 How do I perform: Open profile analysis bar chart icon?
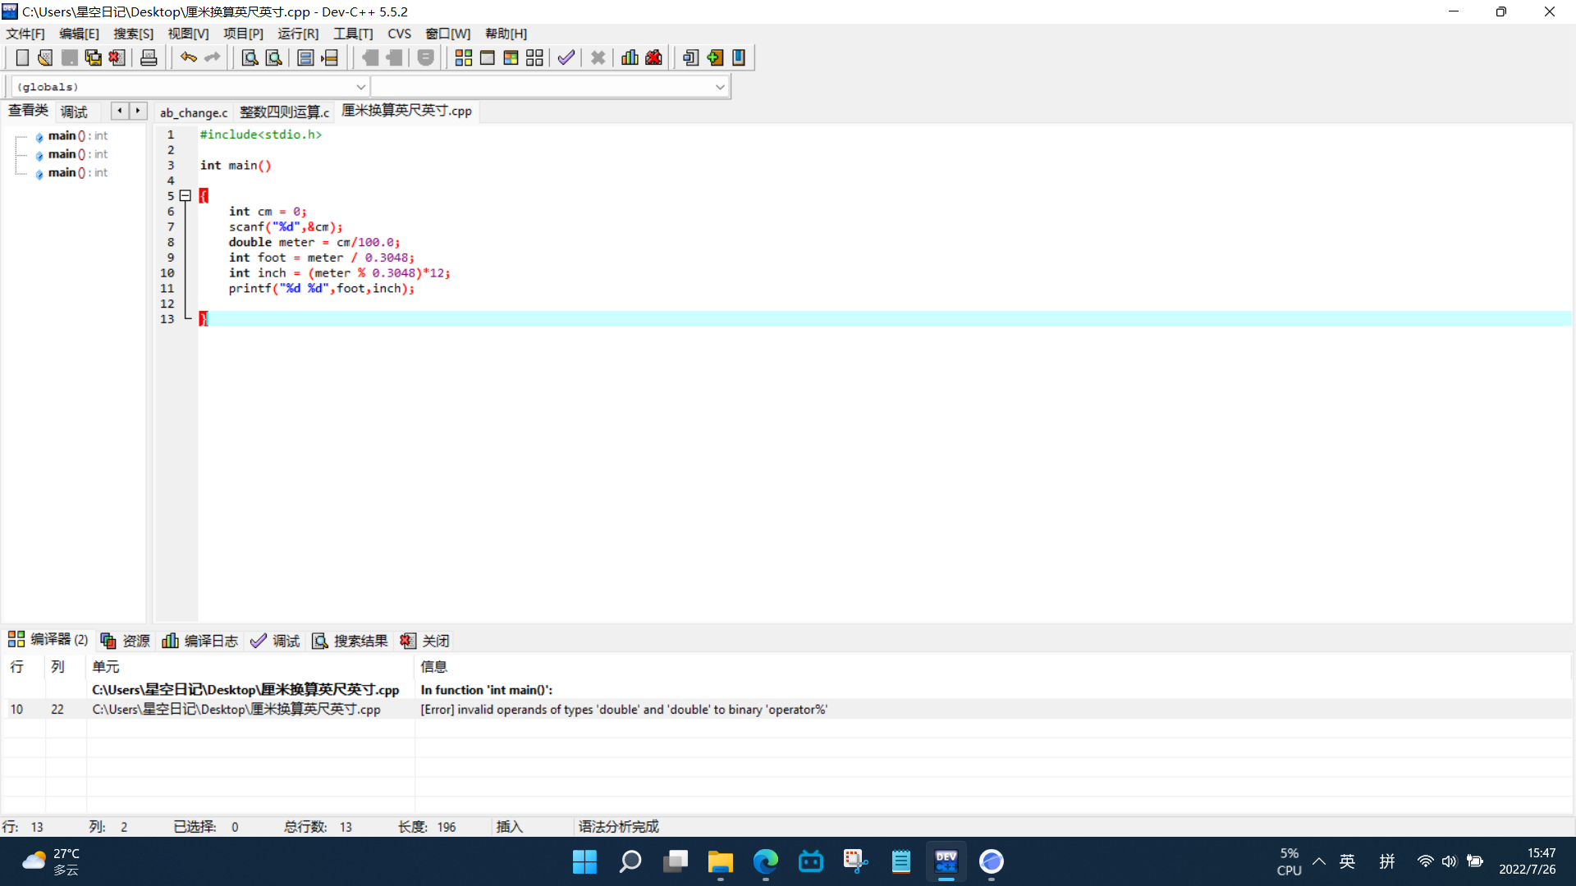tap(630, 57)
